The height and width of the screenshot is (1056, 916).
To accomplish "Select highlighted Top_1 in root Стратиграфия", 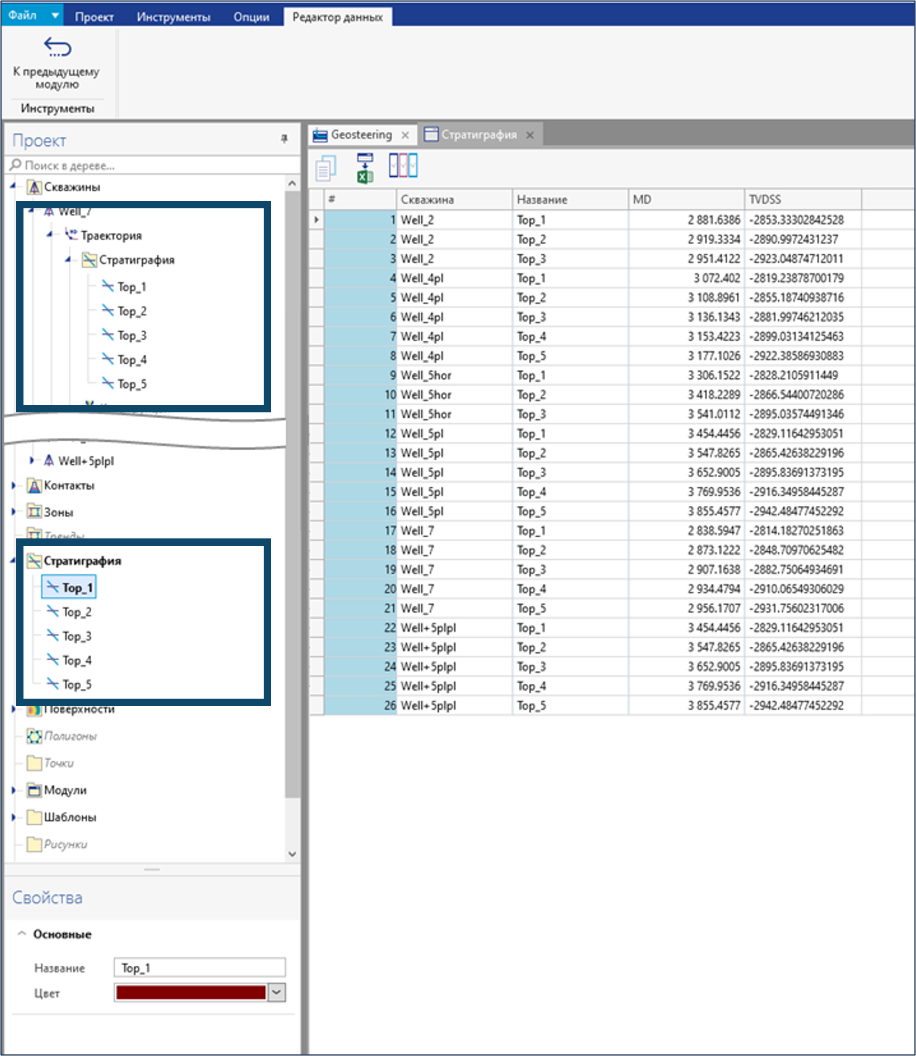I will pyautogui.click(x=69, y=587).
